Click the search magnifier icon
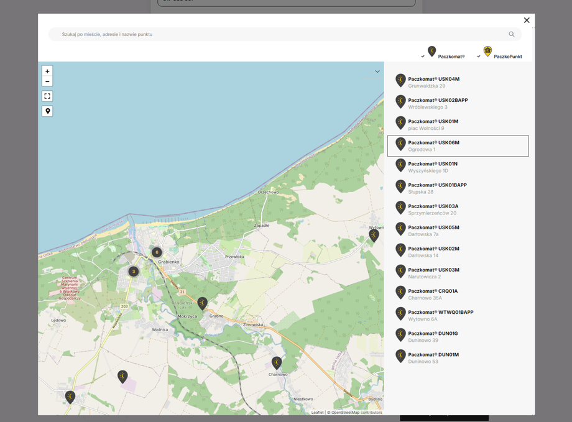The image size is (572, 422). 512,34
